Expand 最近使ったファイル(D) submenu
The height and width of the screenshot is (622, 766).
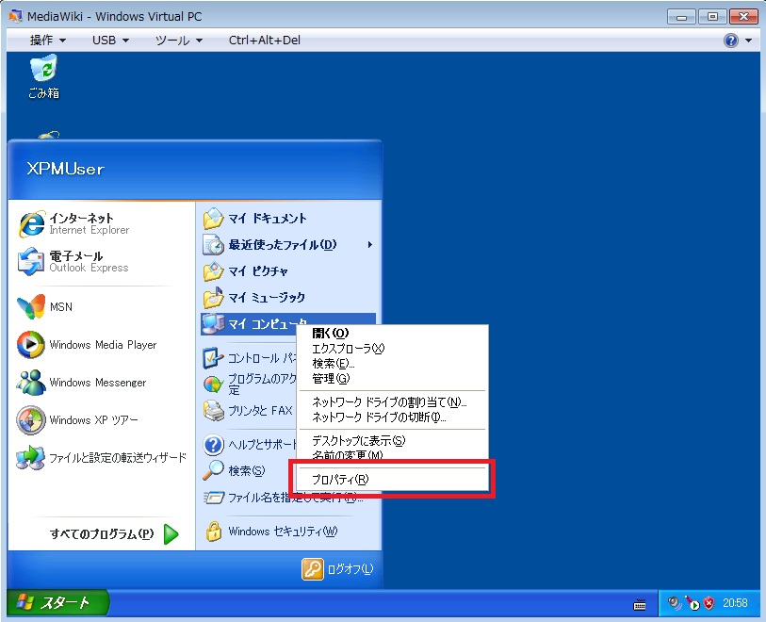(x=288, y=245)
